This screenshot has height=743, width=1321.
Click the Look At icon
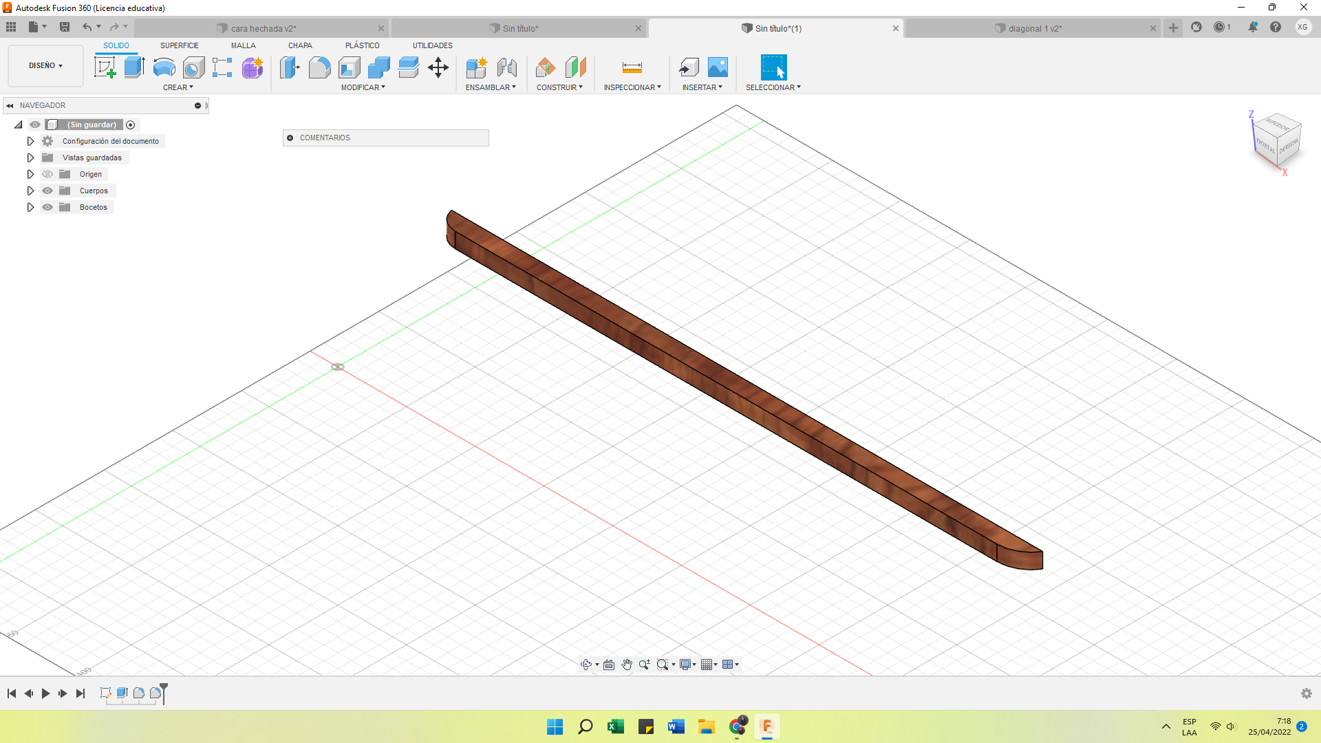(609, 665)
